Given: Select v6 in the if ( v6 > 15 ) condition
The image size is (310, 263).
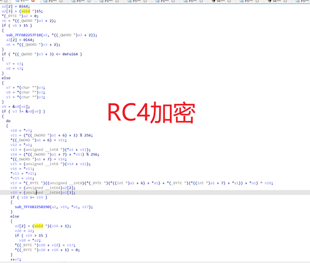Looking at the screenshot, I should (15, 25).
